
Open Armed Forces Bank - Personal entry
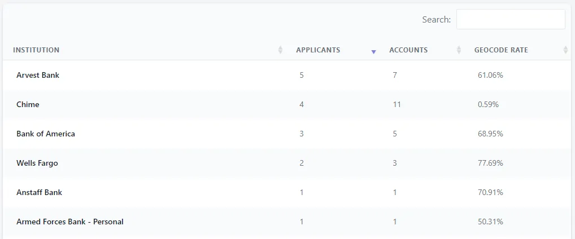(70, 222)
